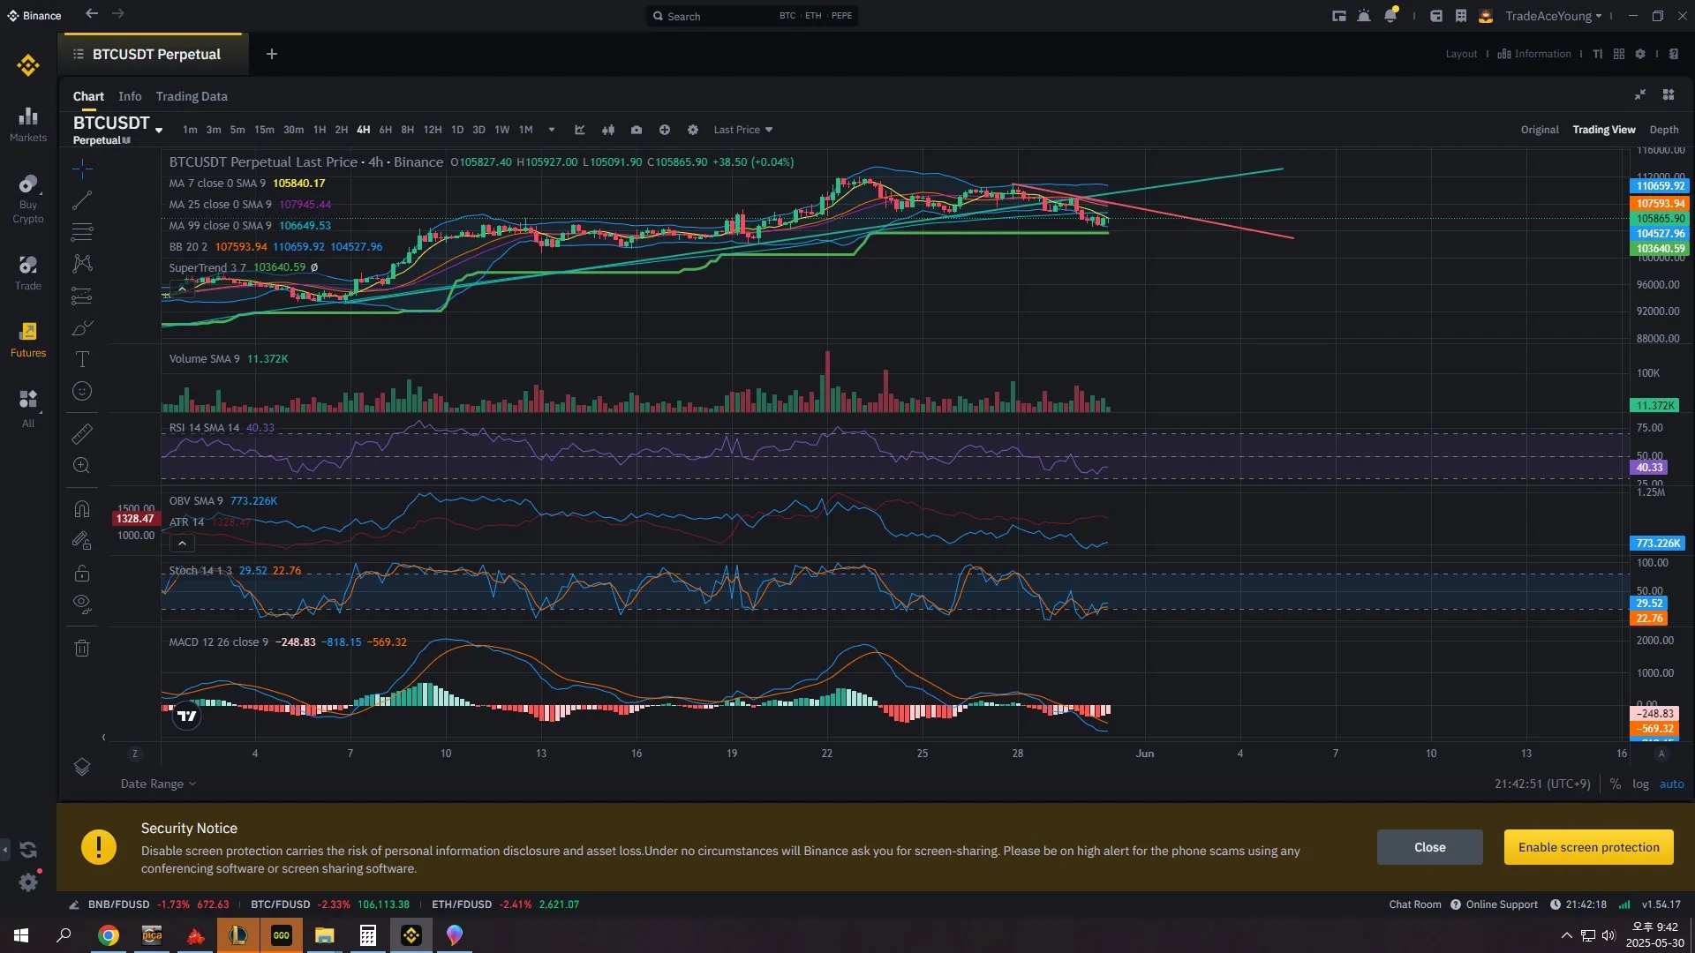
Task: Switch to the Trading Data tab
Action: (192, 96)
